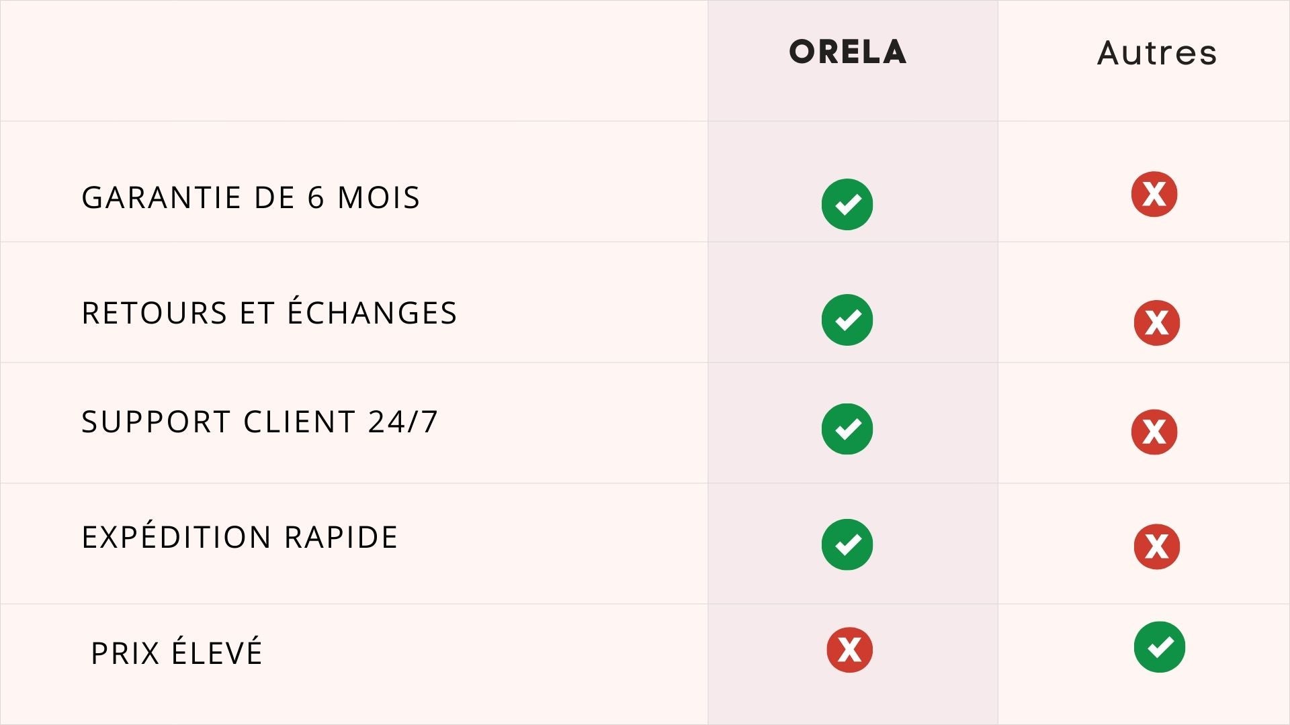Viewport: 1290px width, 725px height.
Task: Click Orela red X for Prix Élevé
Action: click(849, 650)
